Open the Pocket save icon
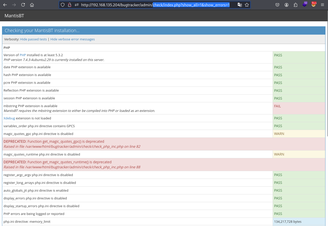This screenshot has width=328, height=226. pos(277,5)
